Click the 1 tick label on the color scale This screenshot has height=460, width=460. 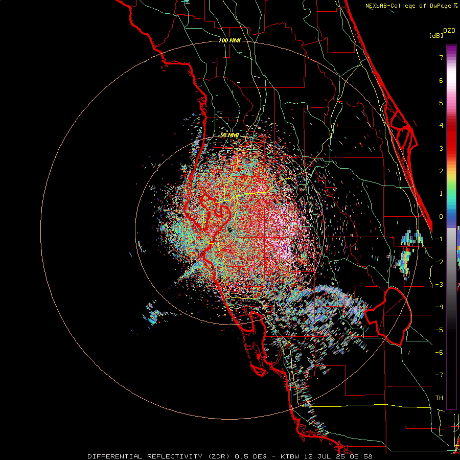point(441,194)
